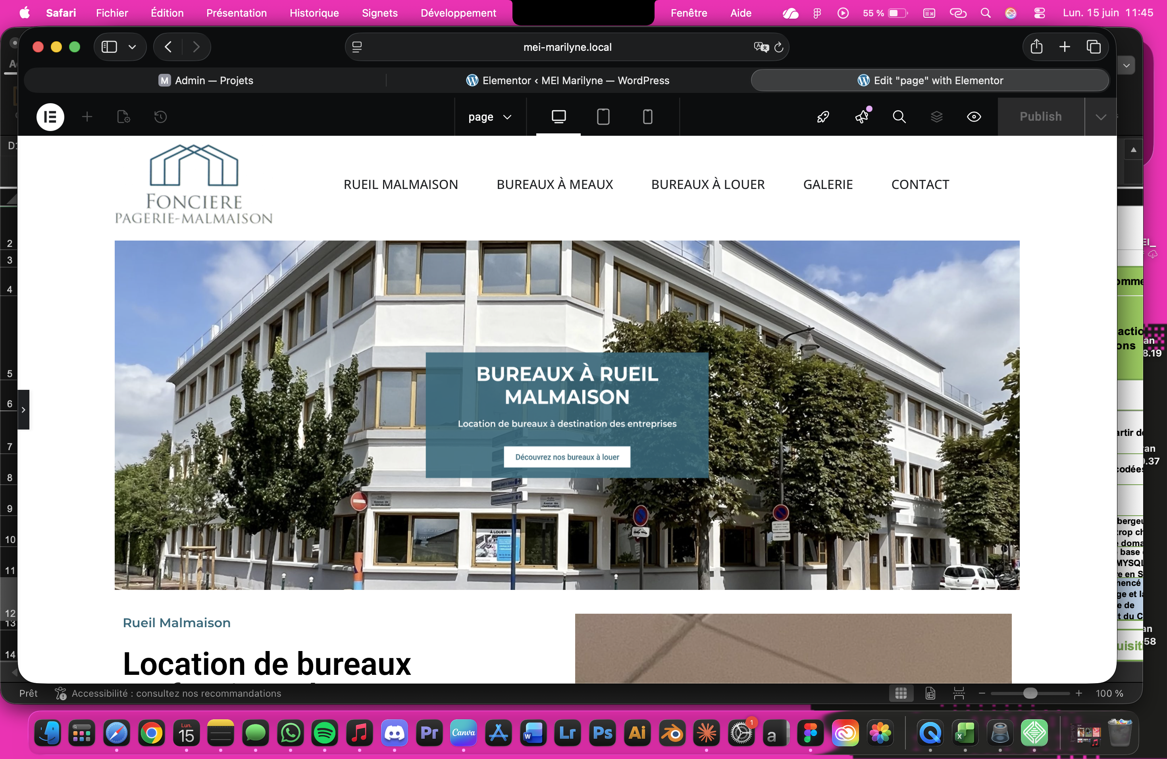Switch to Admin — Projets tab
The image size is (1167, 759).
coord(206,81)
